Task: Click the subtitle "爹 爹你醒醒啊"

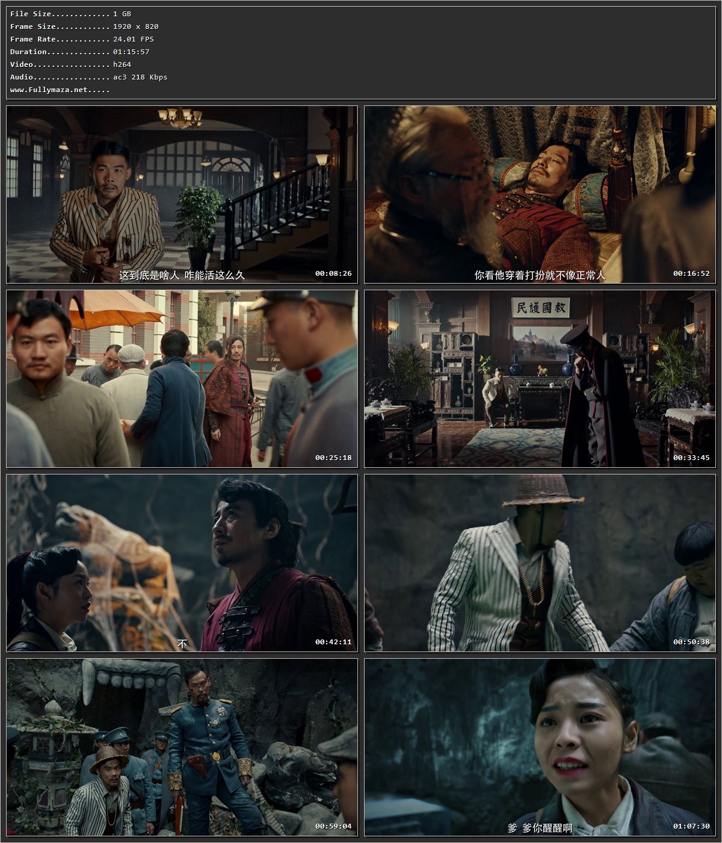Action: click(540, 828)
